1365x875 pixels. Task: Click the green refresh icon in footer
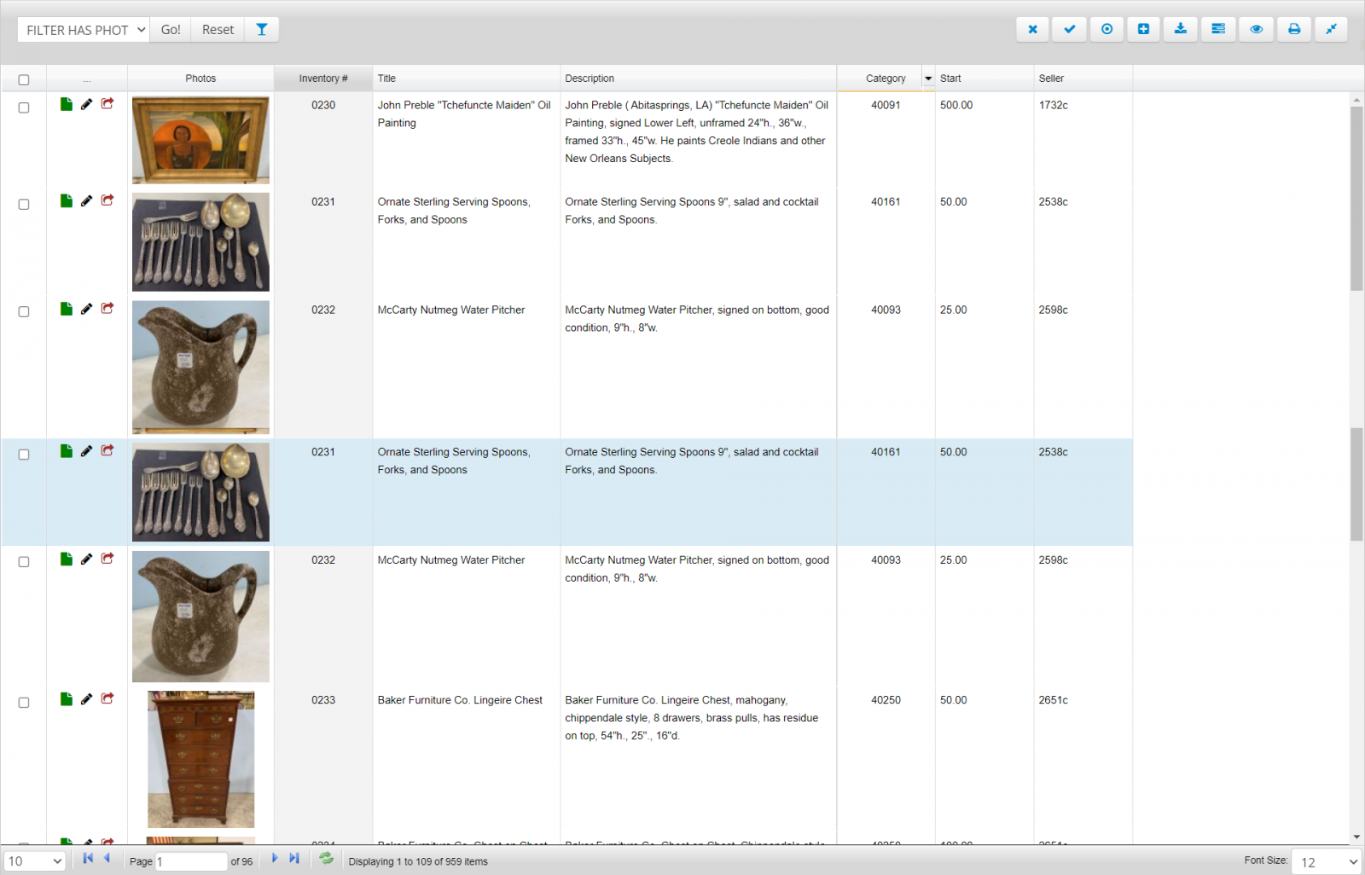pos(326,859)
